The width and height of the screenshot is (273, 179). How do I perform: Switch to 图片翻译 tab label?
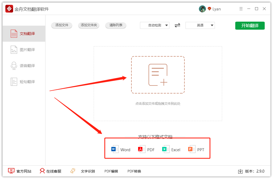tap(27, 50)
